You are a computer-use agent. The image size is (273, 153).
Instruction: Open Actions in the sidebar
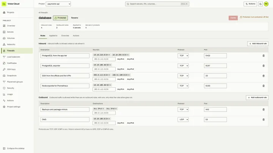click(x=17, y=100)
